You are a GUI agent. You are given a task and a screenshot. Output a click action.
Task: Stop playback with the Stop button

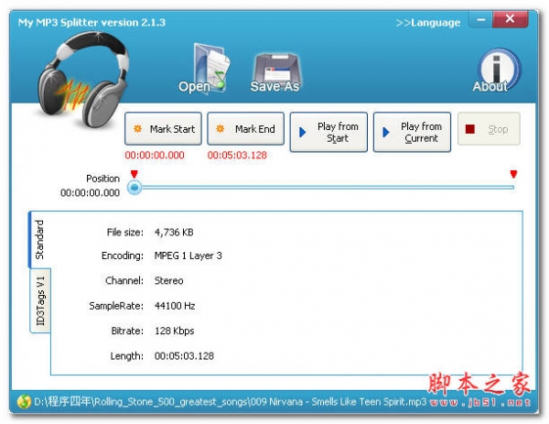[489, 129]
